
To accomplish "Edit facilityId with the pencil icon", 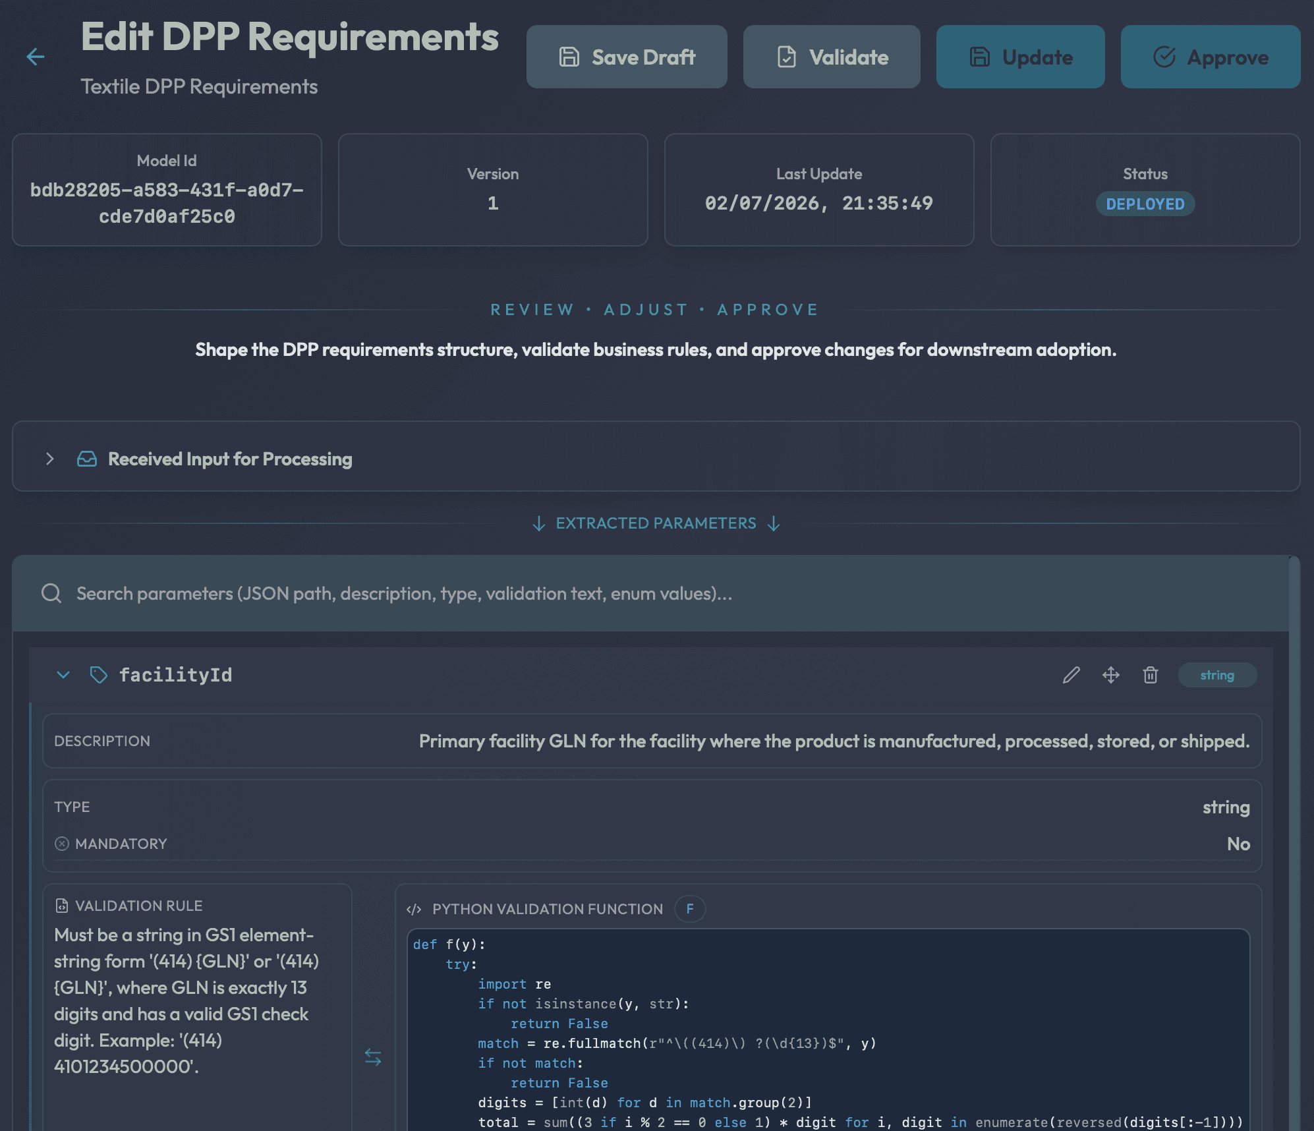I will point(1071,675).
